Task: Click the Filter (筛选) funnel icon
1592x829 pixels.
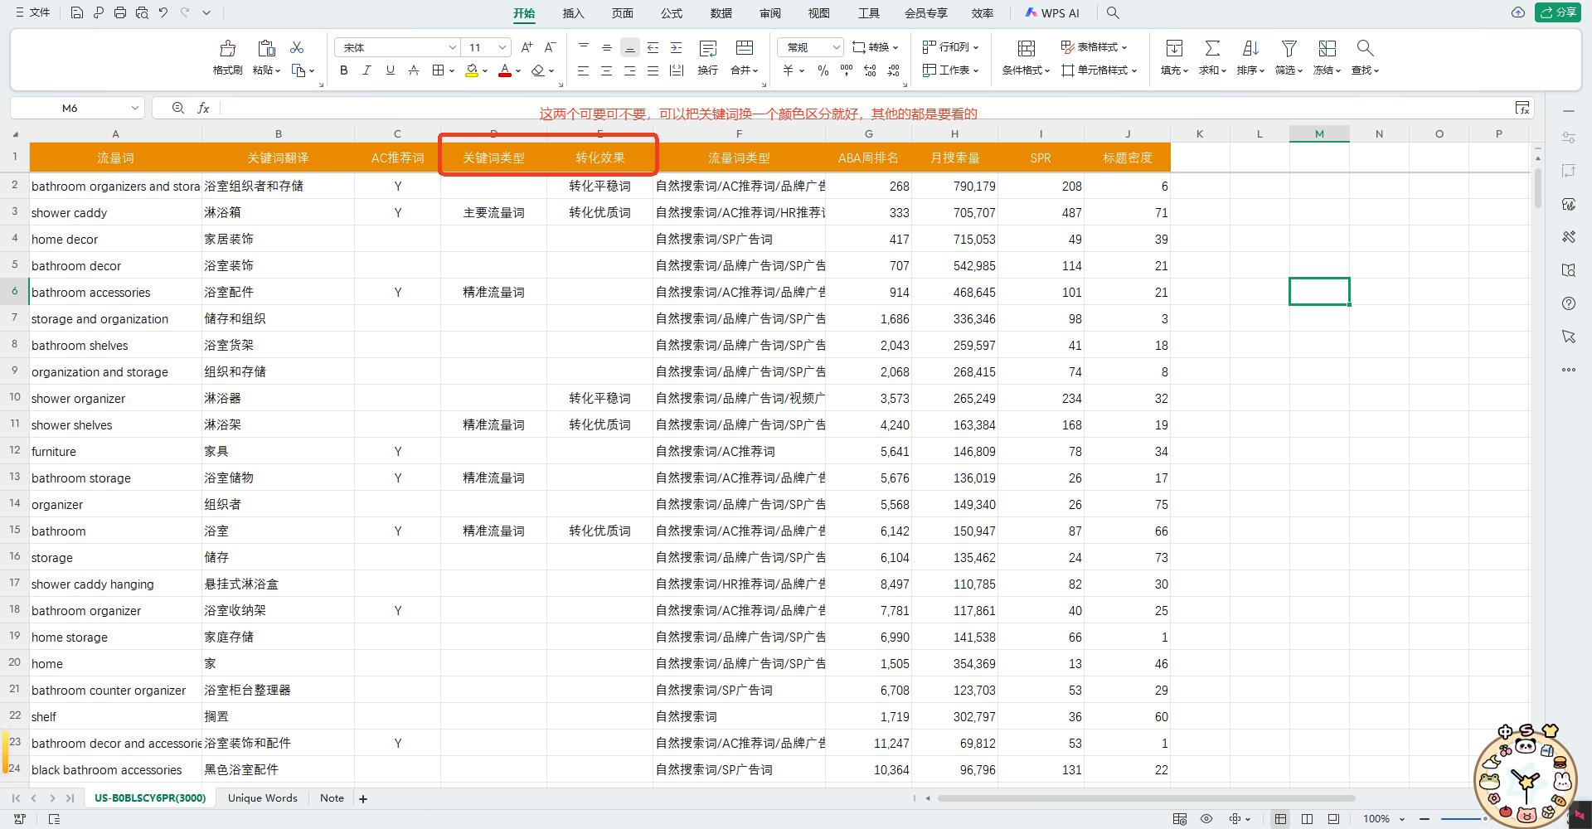Action: 1289,48
